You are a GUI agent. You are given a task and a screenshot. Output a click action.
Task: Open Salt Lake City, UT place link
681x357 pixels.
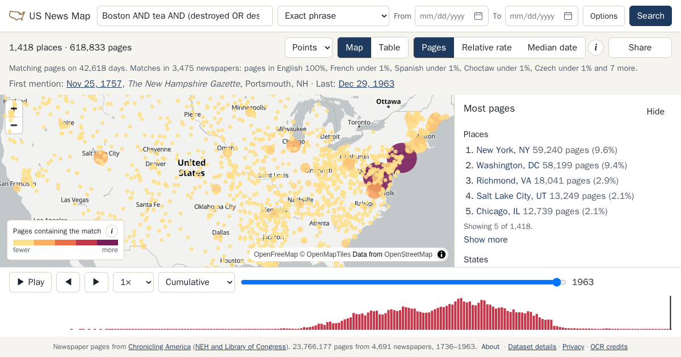click(x=511, y=196)
